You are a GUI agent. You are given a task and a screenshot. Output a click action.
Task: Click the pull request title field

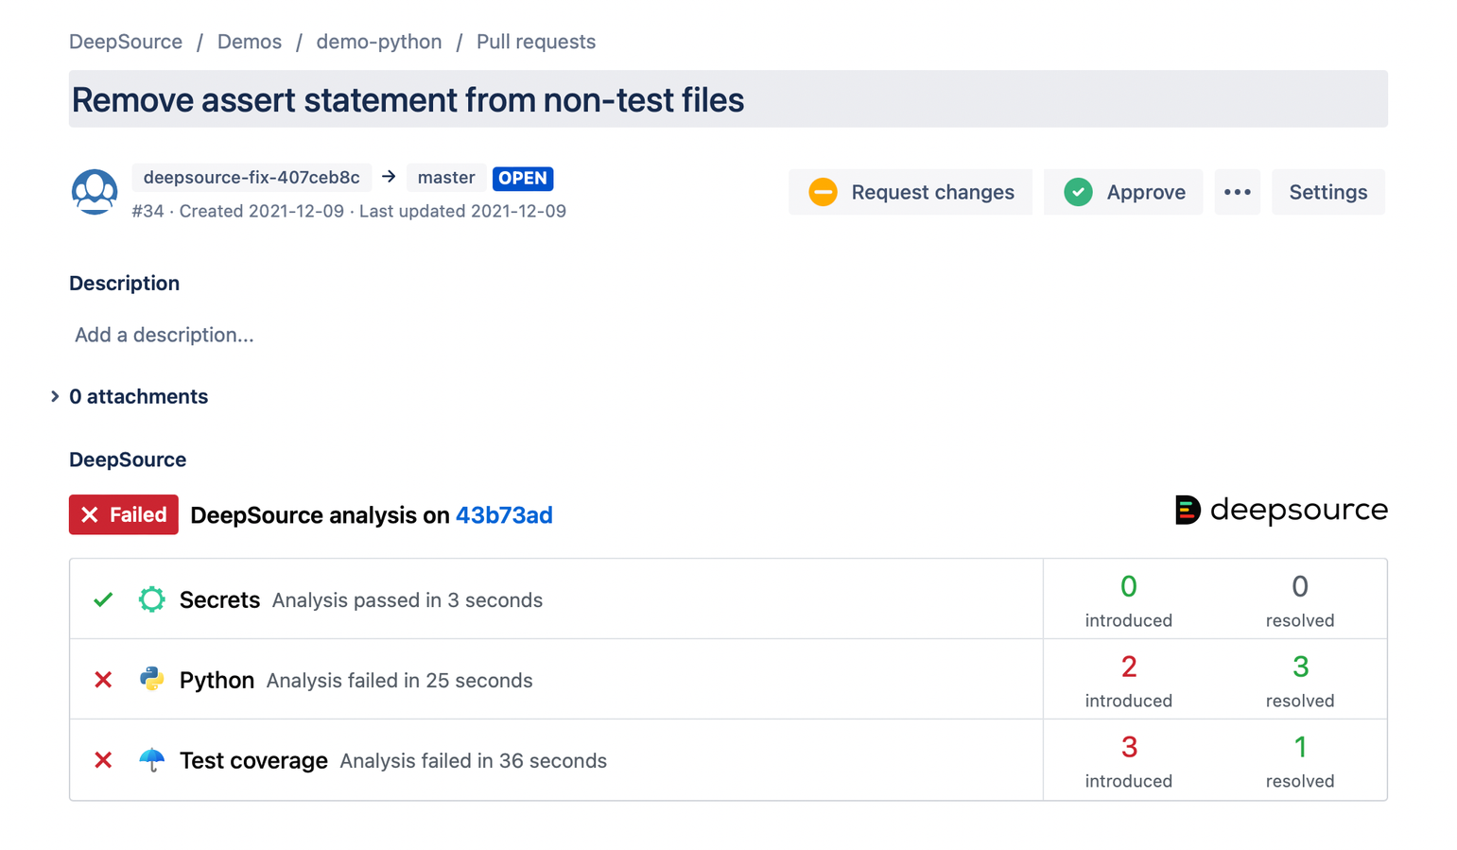(728, 99)
